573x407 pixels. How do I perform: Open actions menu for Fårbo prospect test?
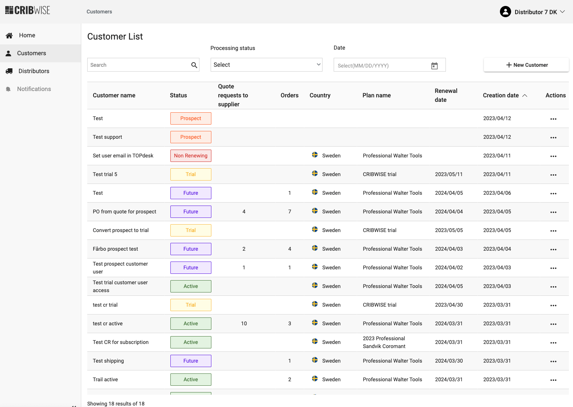pyautogui.click(x=553, y=249)
